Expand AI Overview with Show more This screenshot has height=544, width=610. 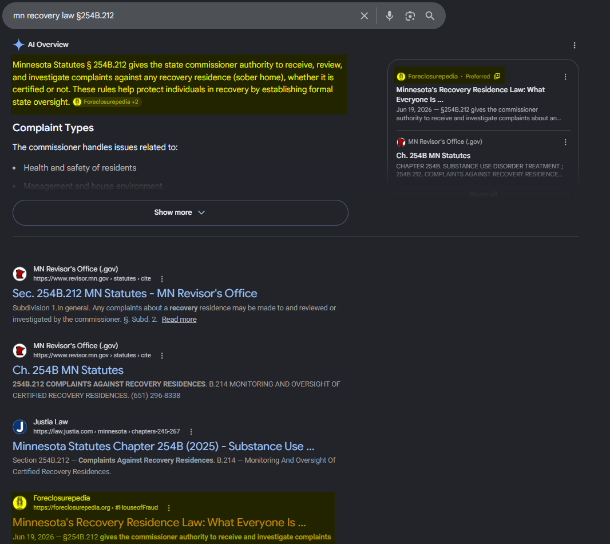pos(180,212)
